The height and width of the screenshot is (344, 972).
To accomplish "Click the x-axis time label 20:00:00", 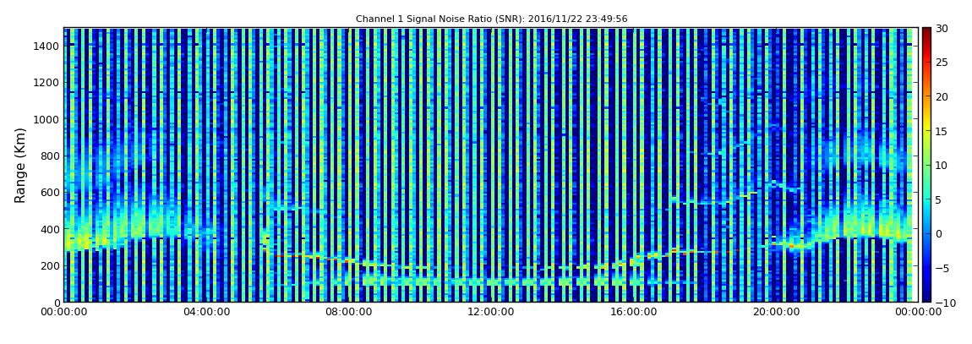I will (775, 313).
